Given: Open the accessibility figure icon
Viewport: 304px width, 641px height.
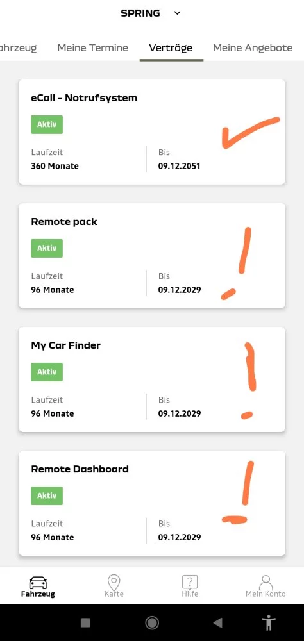Looking at the screenshot, I should tap(269, 622).
